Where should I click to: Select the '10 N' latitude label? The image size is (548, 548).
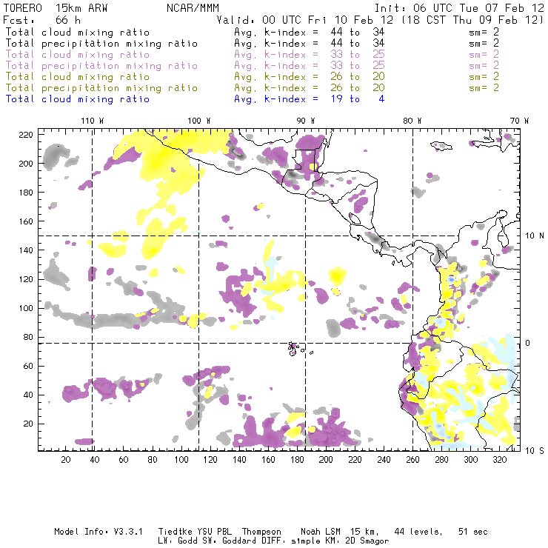pyautogui.click(x=535, y=236)
